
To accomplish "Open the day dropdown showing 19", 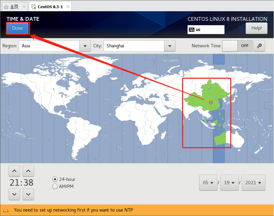I will pos(230,183).
